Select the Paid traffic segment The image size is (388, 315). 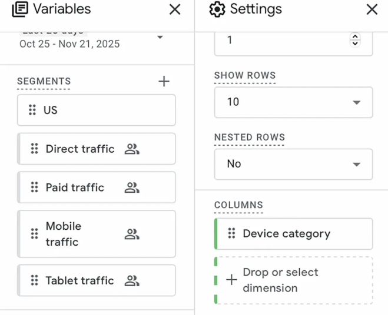[75, 188]
